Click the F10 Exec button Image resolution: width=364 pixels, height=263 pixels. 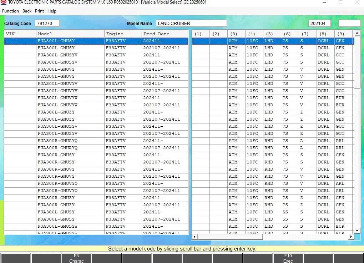288,258
